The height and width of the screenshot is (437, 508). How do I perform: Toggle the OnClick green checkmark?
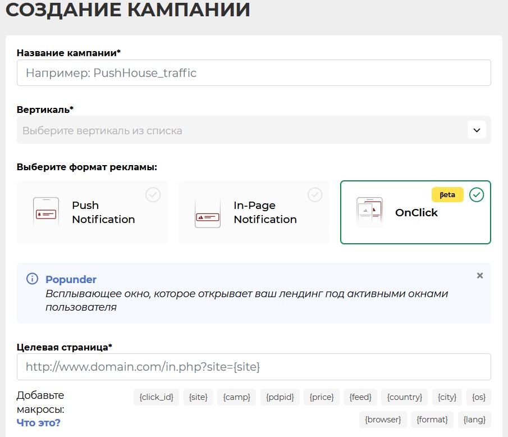click(477, 194)
